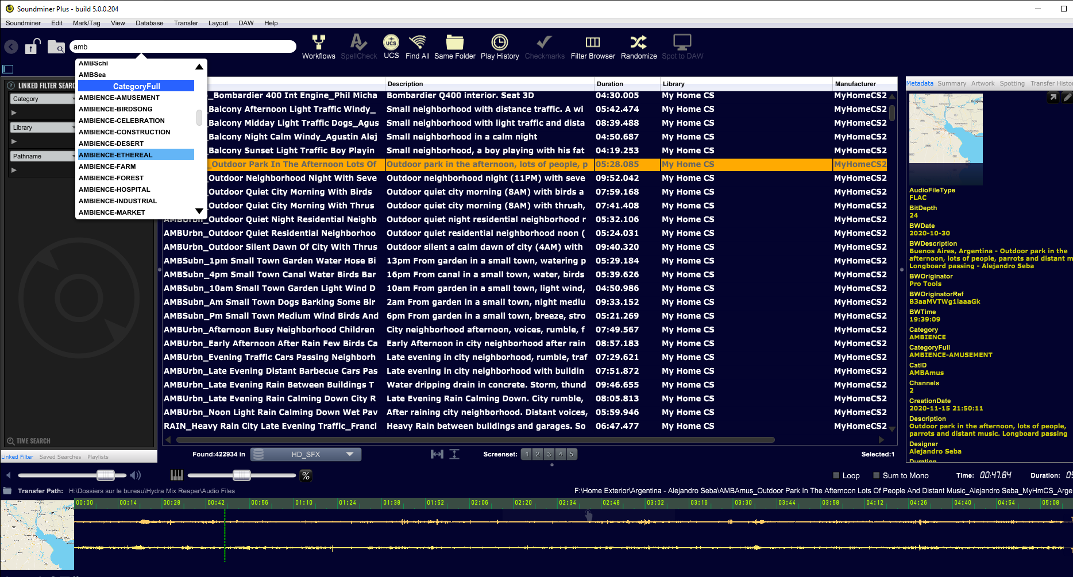Open the Saved Searches link
This screenshot has width=1073, height=577.
coord(60,457)
